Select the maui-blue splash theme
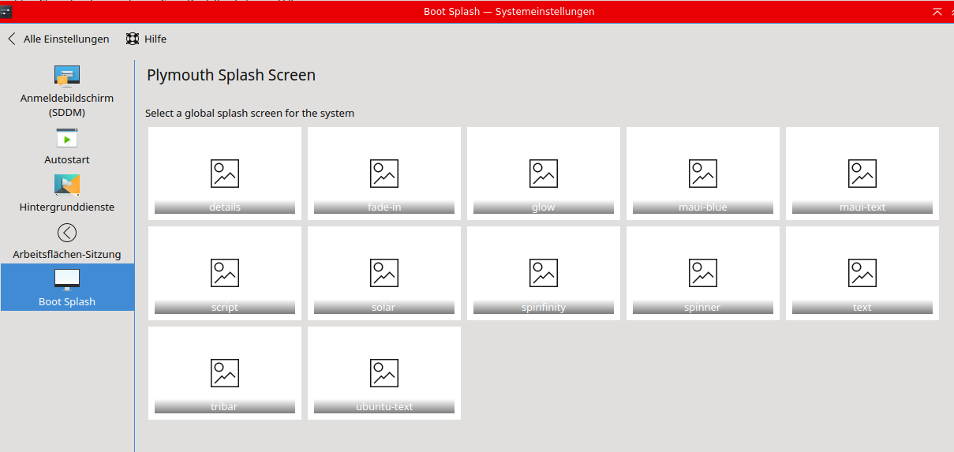This screenshot has width=954, height=452. coord(703,174)
